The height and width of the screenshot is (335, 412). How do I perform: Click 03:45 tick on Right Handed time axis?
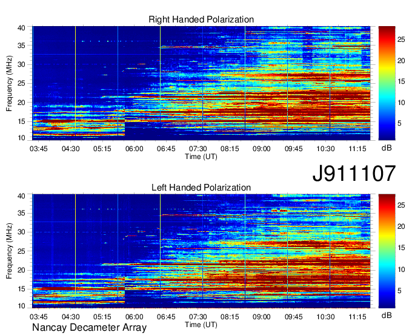[x=39, y=149]
